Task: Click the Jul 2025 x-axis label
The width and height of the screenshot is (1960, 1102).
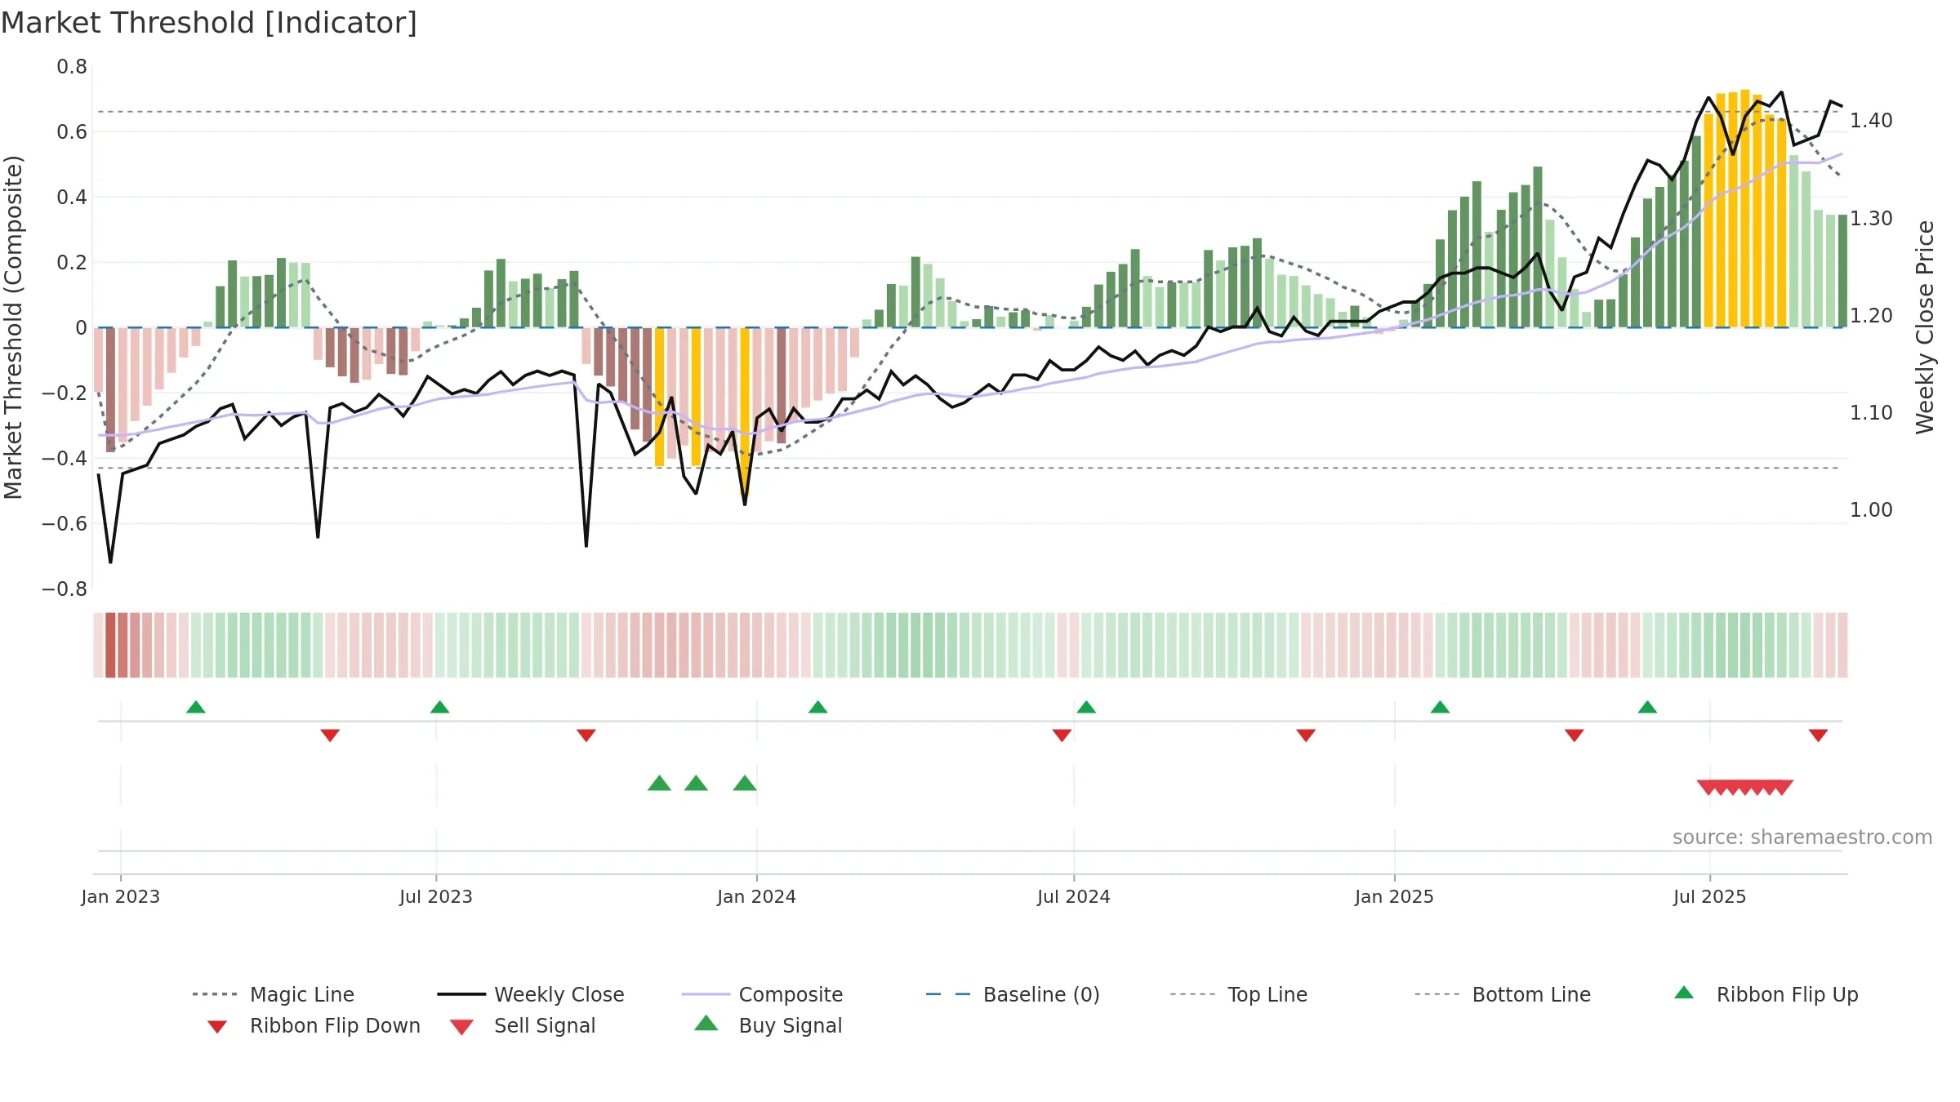Action: point(1710,897)
